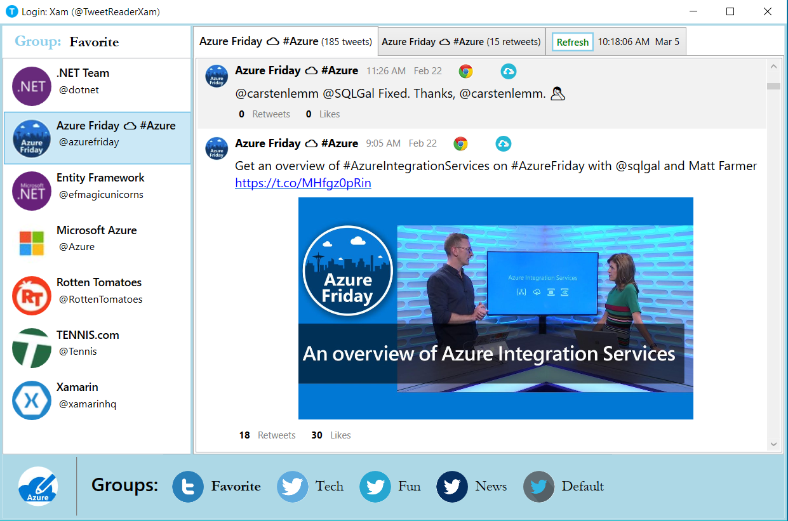Minimize the TweetReader window
The height and width of the screenshot is (521, 788).
(x=693, y=11)
